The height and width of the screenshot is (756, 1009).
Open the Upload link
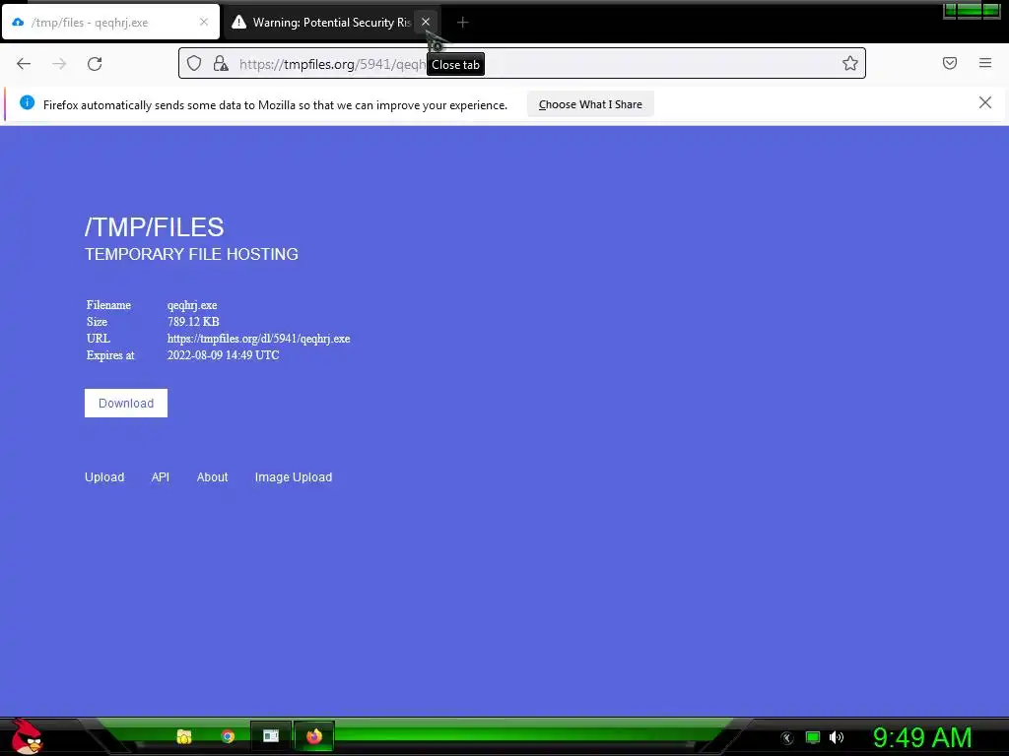(x=104, y=477)
